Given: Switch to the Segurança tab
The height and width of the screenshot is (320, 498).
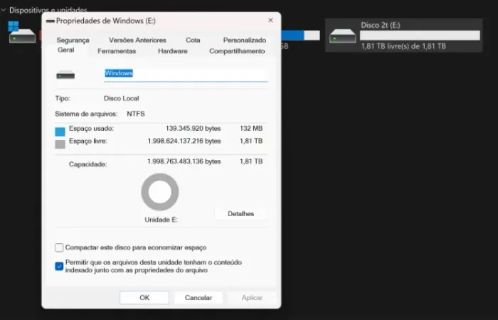Looking at the screenshot, I should [x=73, y=40].
